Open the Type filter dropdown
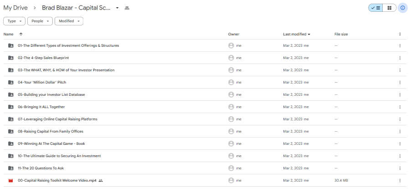The height and width of the screenshot is (193, 410). point(14,21)
